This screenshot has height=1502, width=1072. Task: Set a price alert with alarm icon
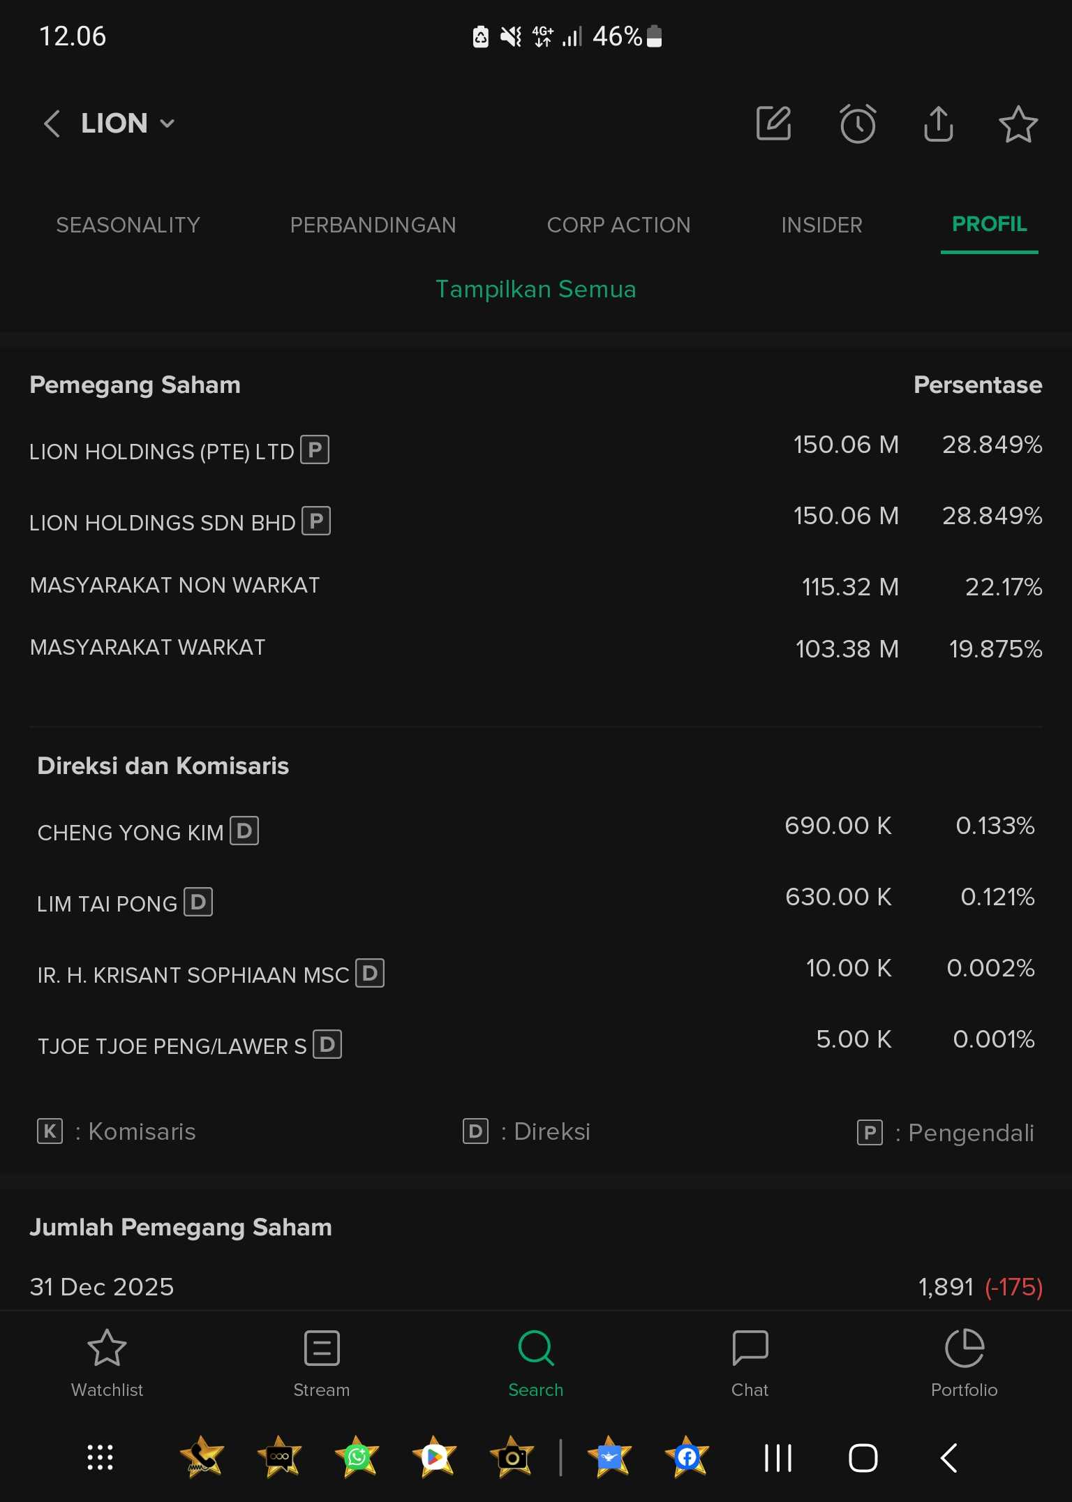tap(857, 124)
